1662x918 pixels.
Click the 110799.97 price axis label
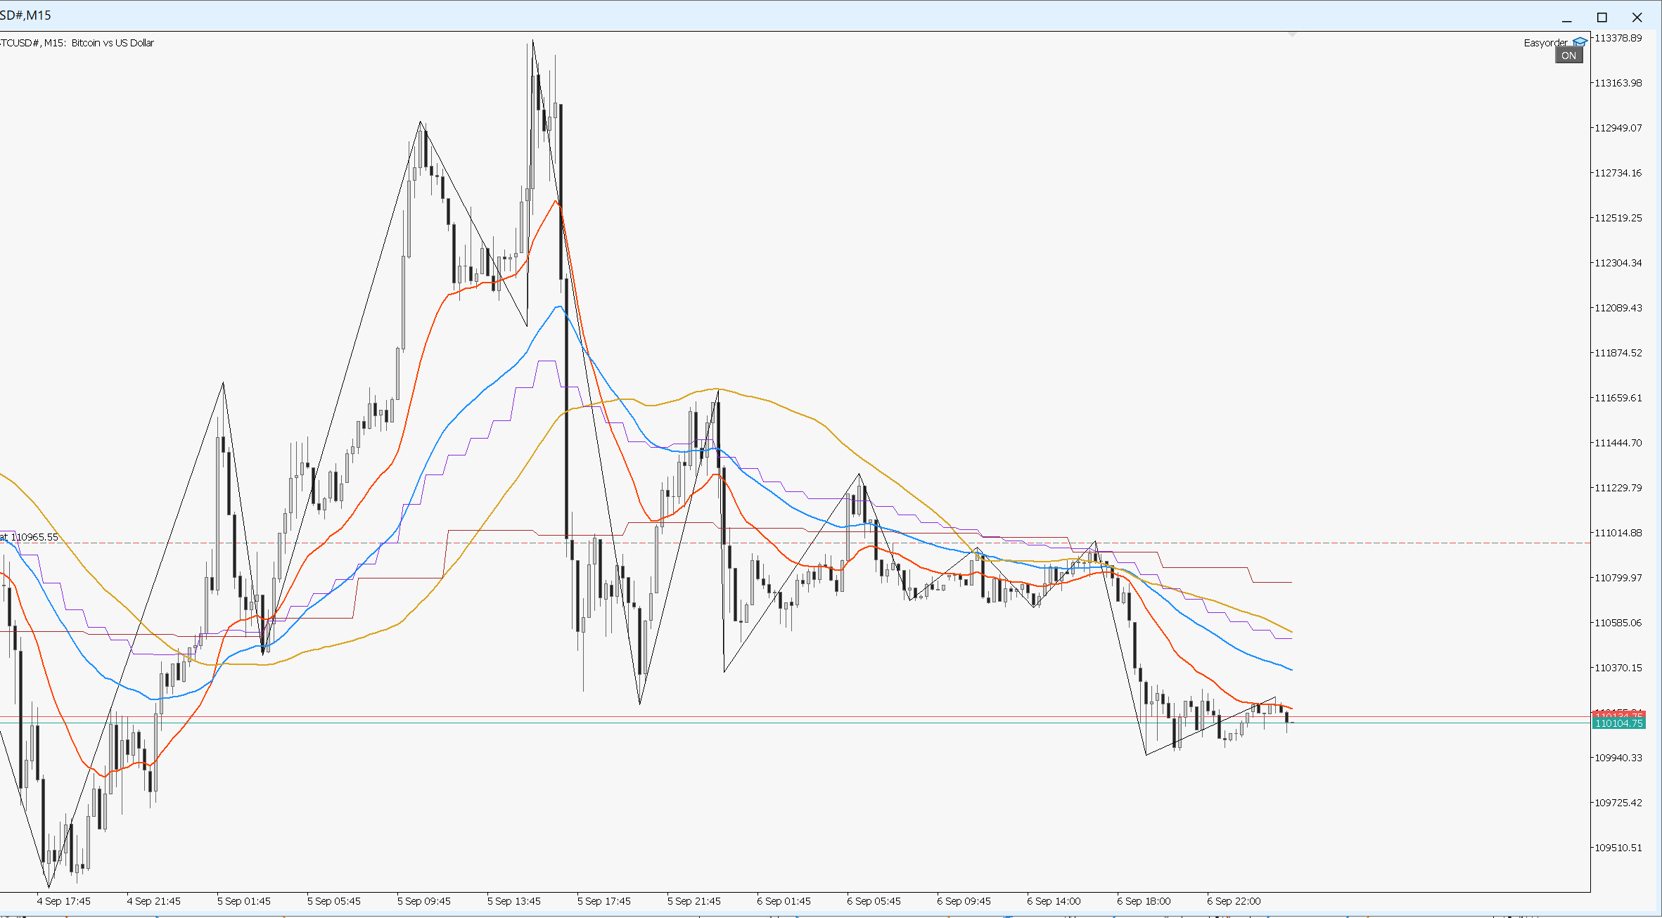click(1618, 578)
